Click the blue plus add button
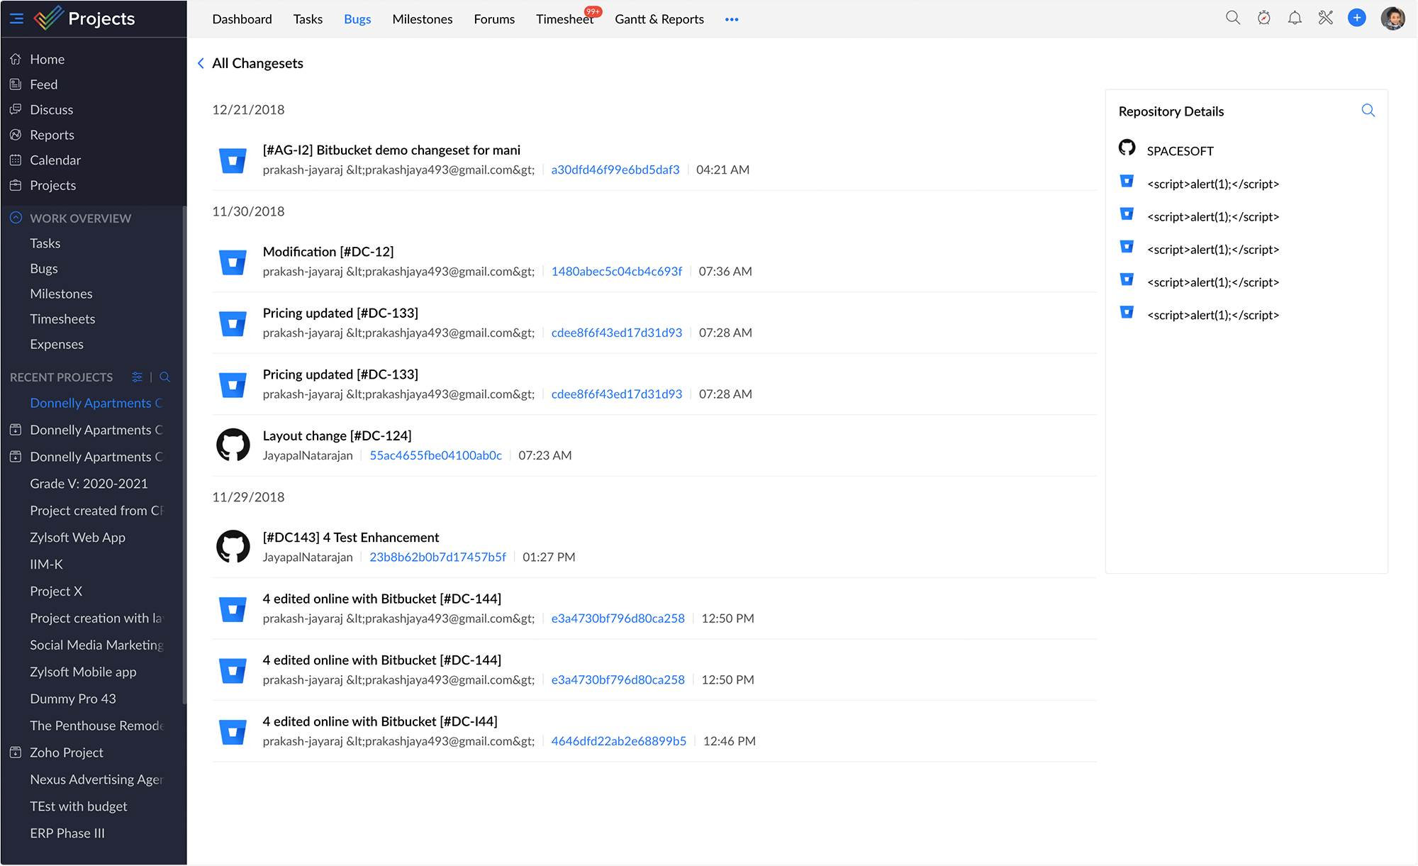Screen dimensions: 1418x866 pos(1357,18)
